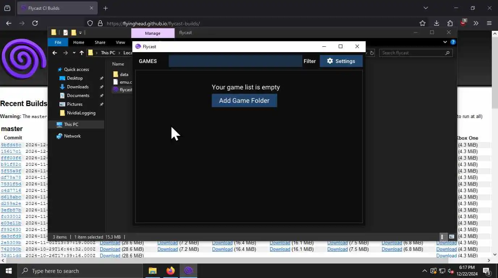Click the Flycast taskbar icon
This screenshot has width=498, height=278.
coord(188,271)
